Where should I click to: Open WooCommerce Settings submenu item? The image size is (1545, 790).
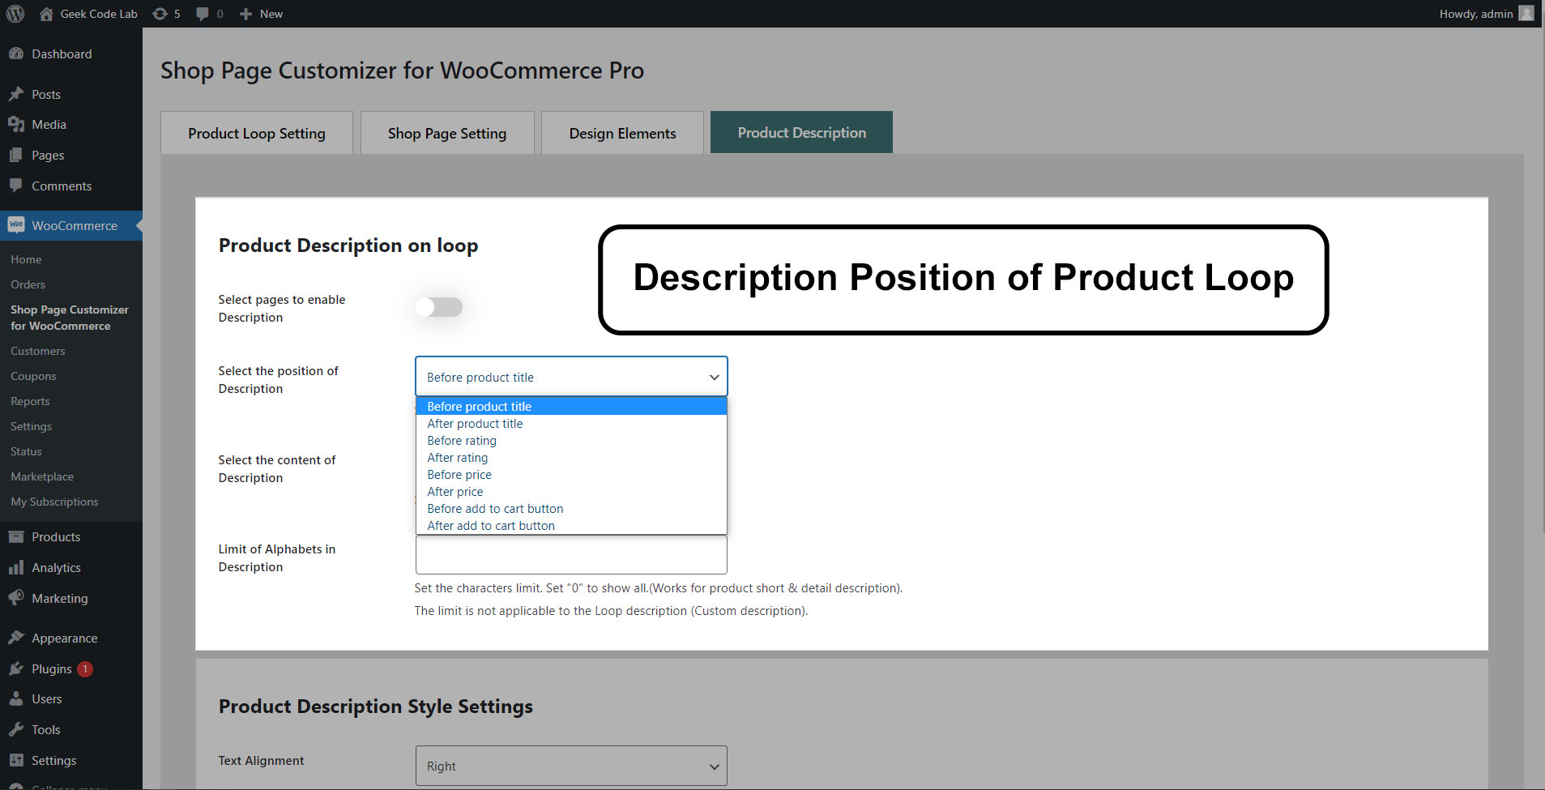[x=31, y=426]
